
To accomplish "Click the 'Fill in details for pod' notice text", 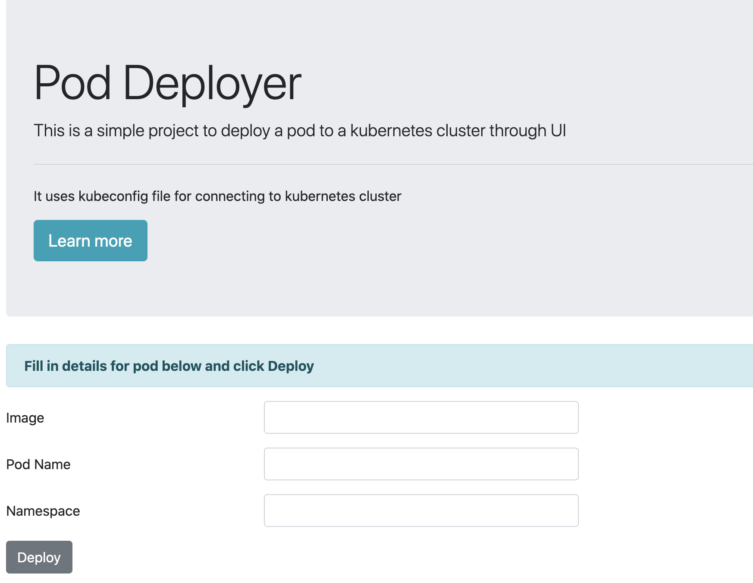I will coord(169,366).
